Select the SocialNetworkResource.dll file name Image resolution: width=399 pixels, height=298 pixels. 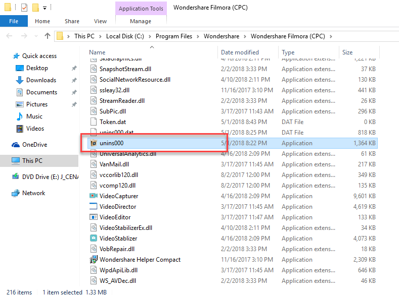point(135,79)
